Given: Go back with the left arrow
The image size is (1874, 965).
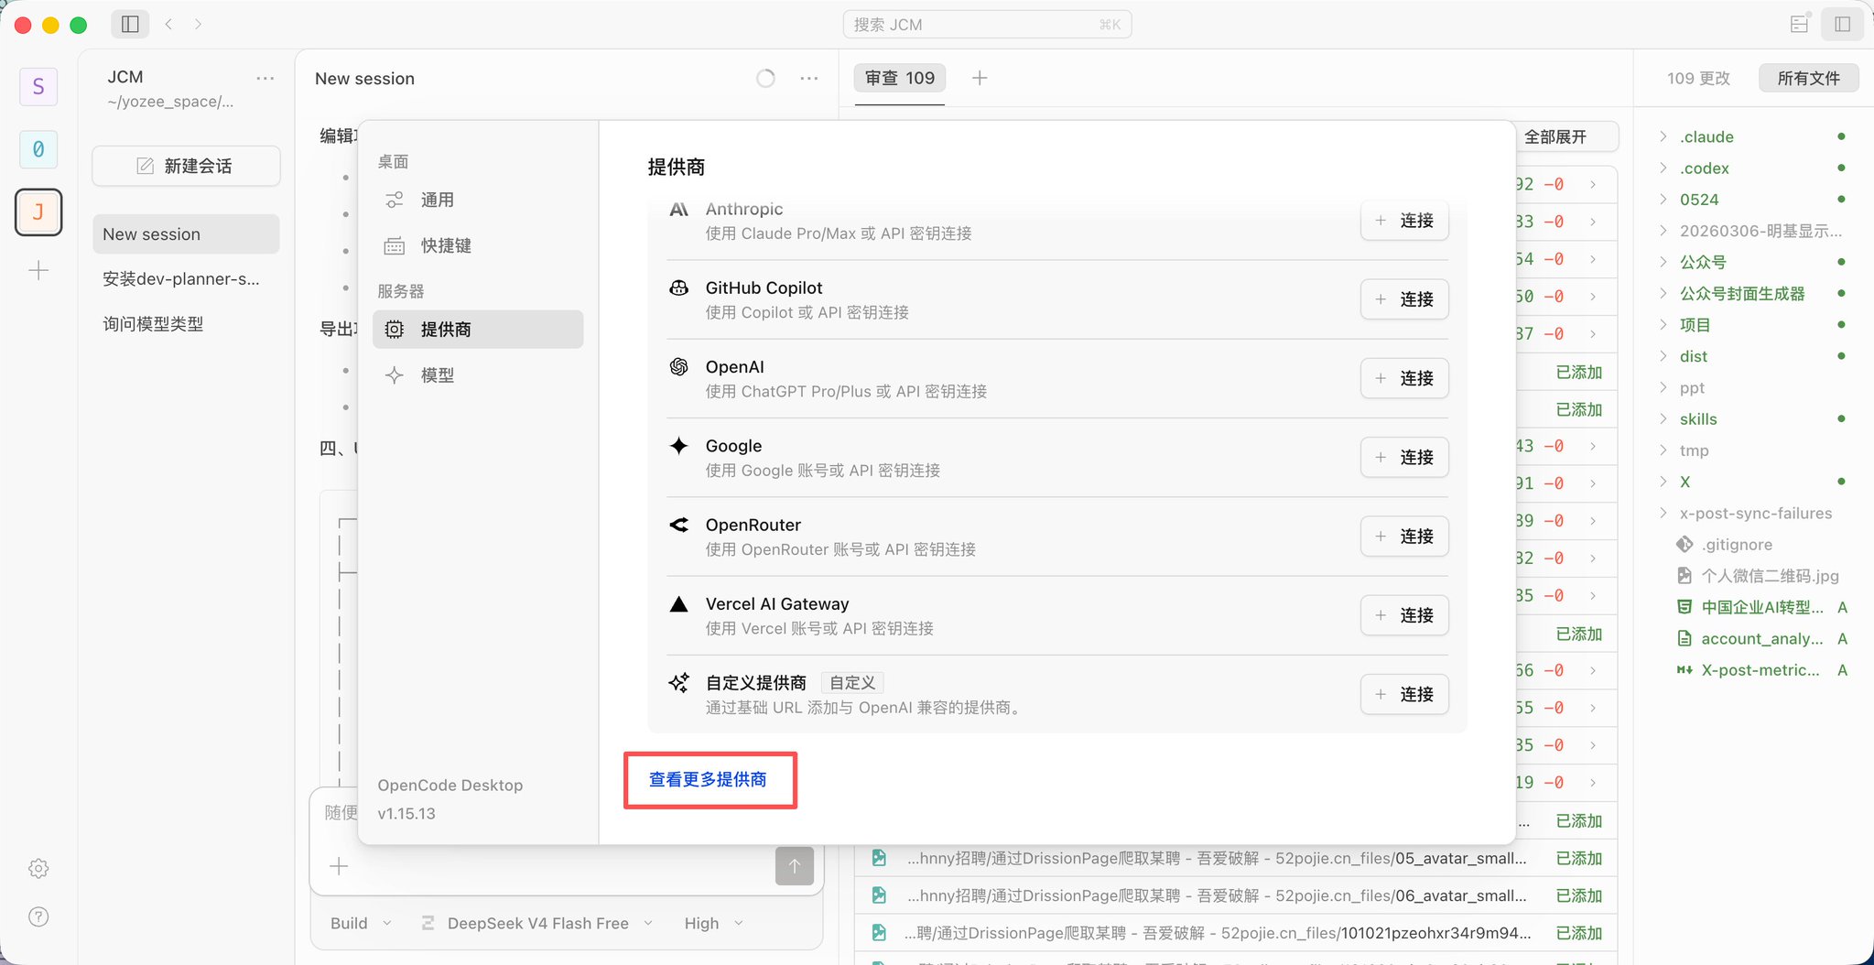Looking at the screenshot, I should click(168, 25).
